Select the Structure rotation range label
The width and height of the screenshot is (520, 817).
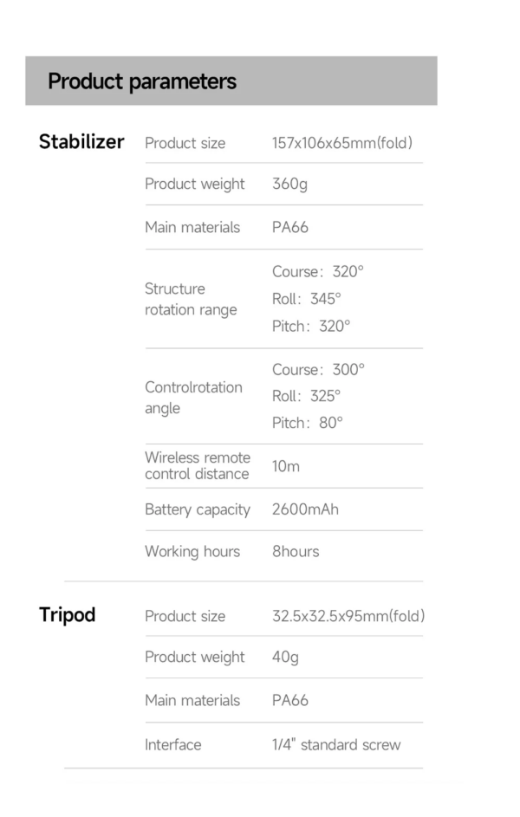[191, 299]
